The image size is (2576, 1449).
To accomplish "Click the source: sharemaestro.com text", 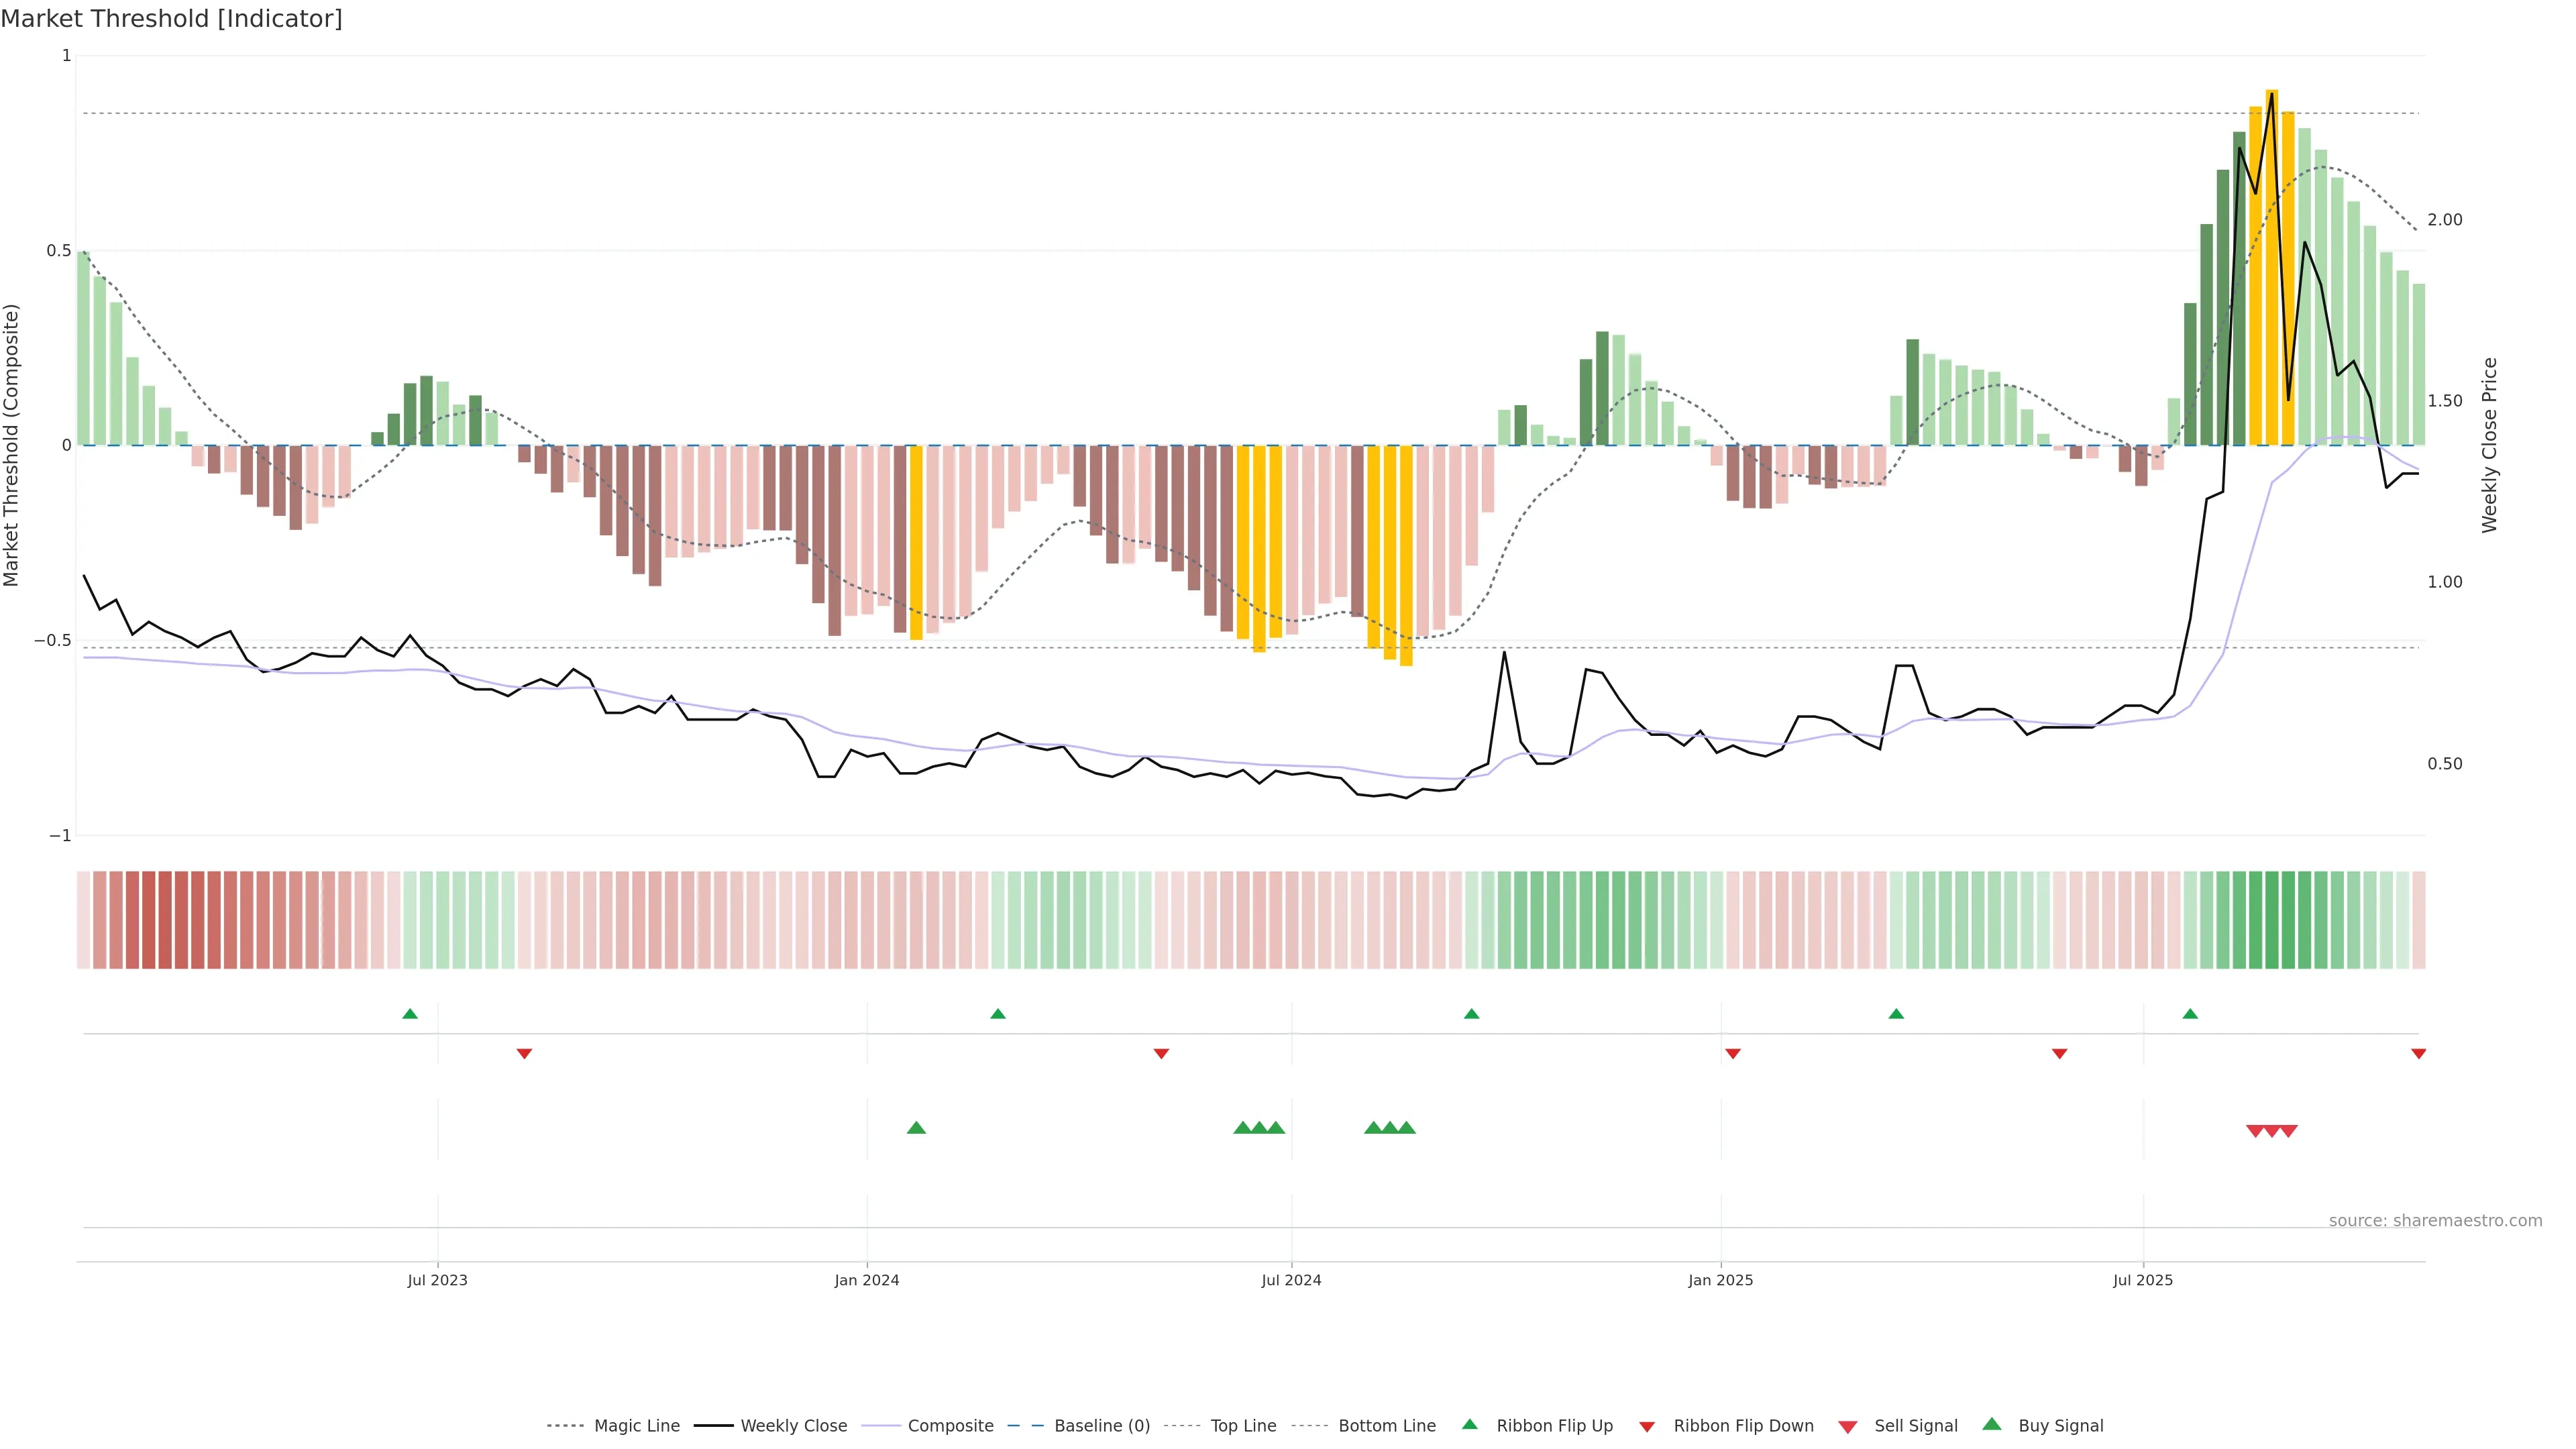I will 2435,1220.
